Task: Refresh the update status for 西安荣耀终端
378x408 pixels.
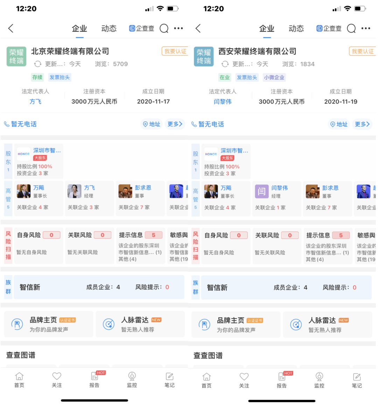Action: [x=225, y=64]
